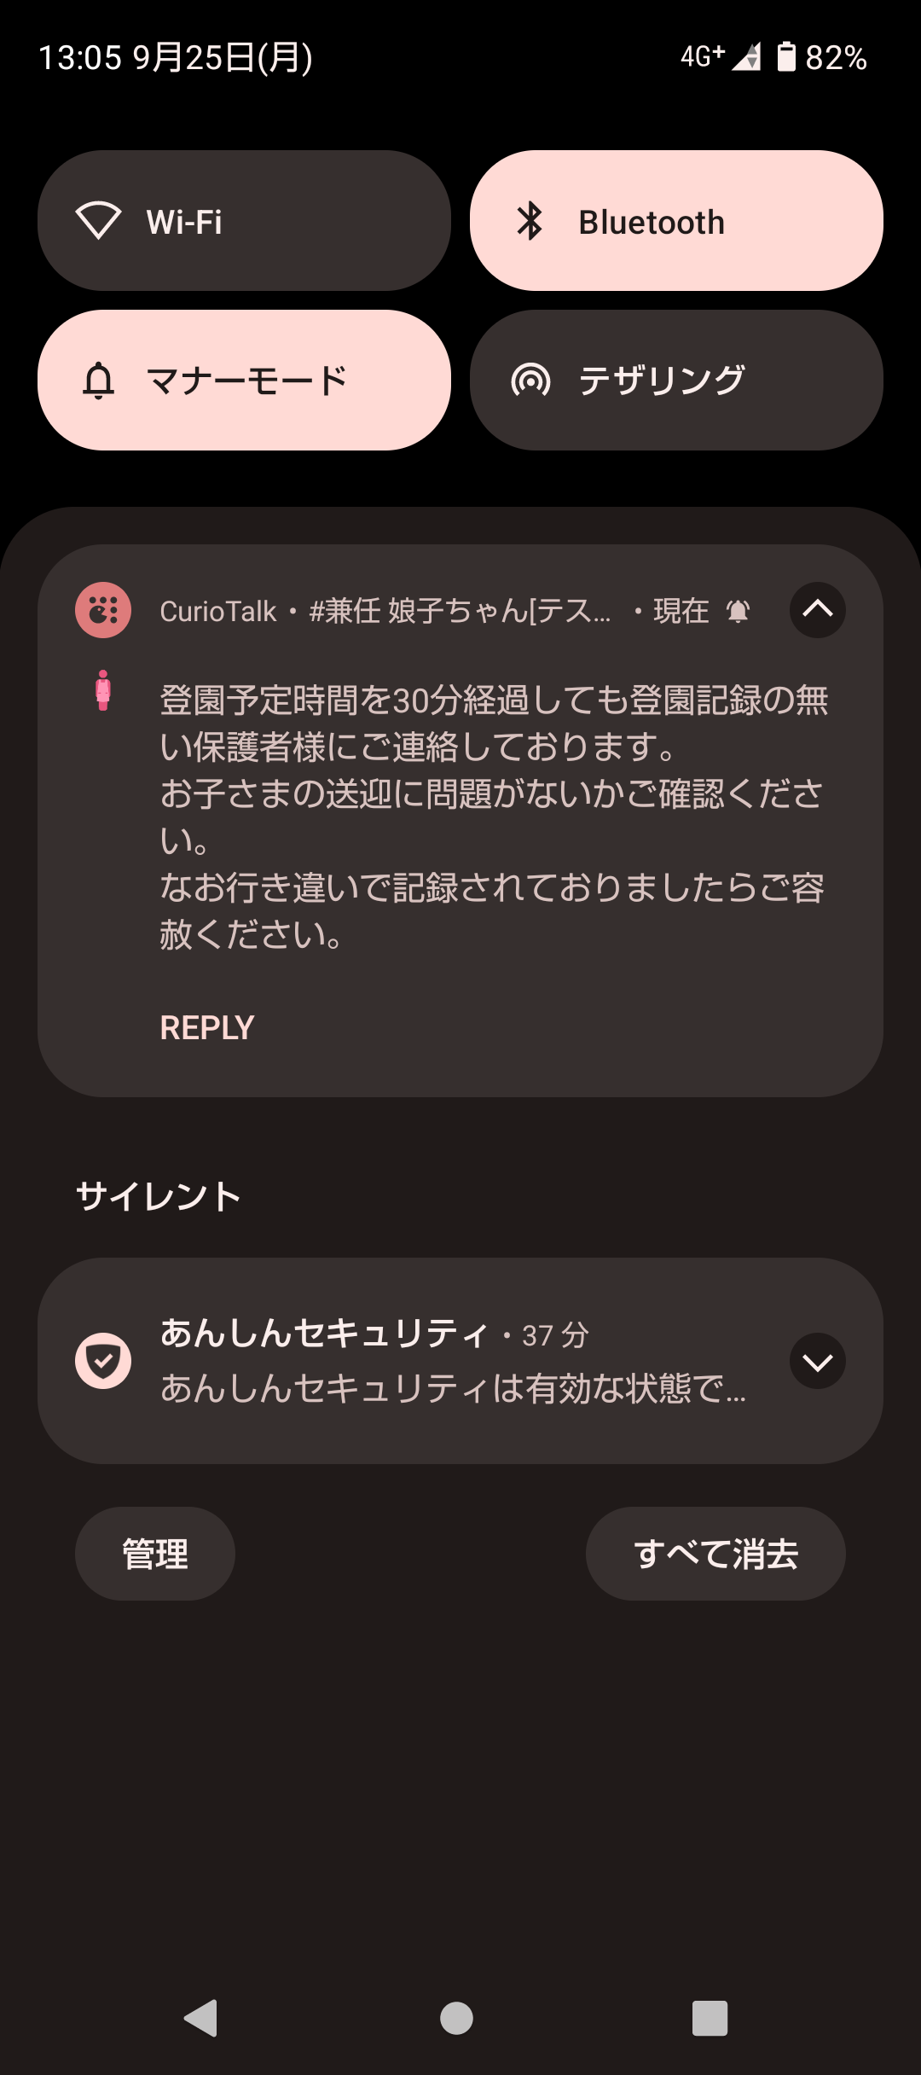Tap the home circle navigation button
This screenshot has width=921, height=2075.
coord(456,2018)
